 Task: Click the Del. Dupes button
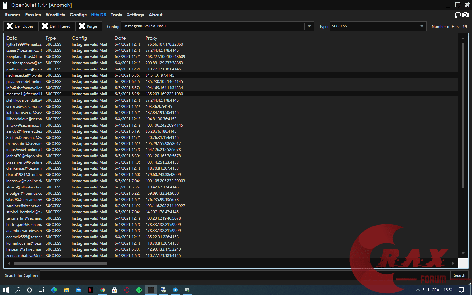(x=20, y=26)
